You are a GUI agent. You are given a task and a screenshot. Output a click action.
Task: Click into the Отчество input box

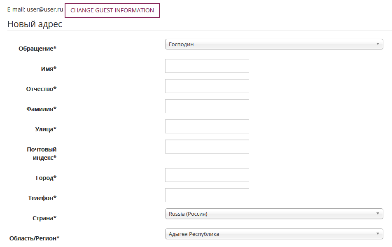point(207,86)
